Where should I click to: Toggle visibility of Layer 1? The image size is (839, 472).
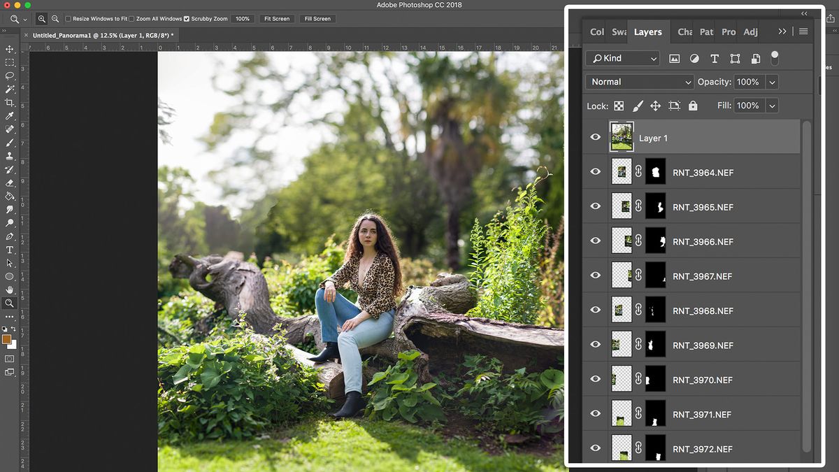coord(595,137)
